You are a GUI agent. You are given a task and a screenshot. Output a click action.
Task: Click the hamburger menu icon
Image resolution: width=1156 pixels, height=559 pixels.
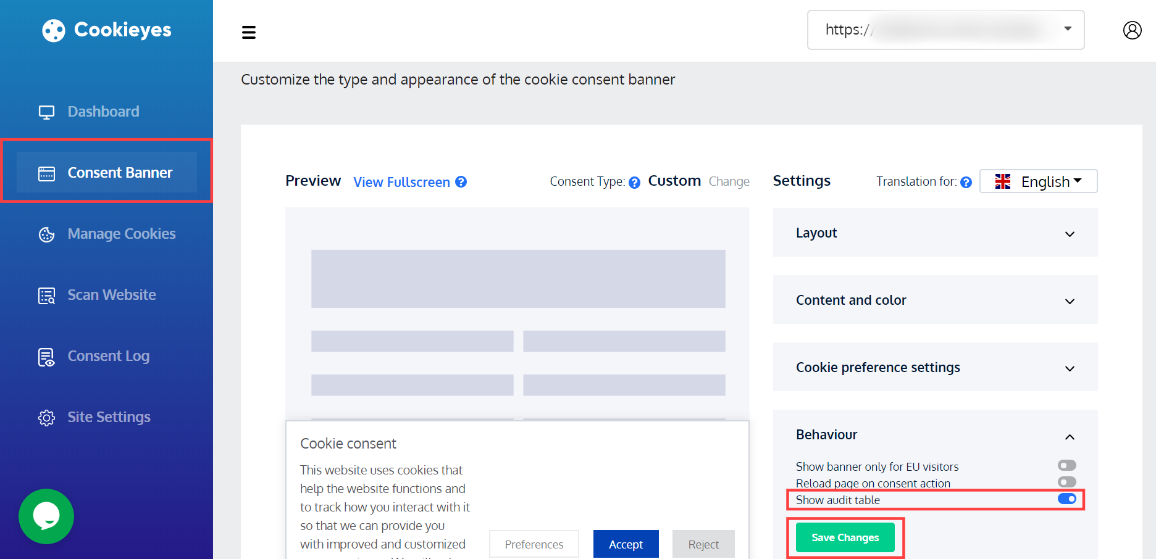click(x=249, y=32)
